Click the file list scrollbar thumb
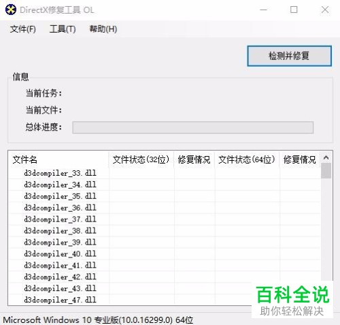 (326, 171)
